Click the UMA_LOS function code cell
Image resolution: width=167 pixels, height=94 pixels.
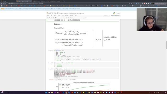86,55
